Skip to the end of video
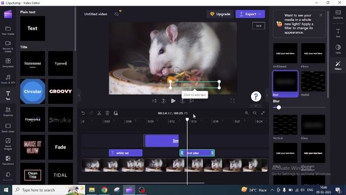The height and width of the screenshot is (195, 346). pos(191,101)
